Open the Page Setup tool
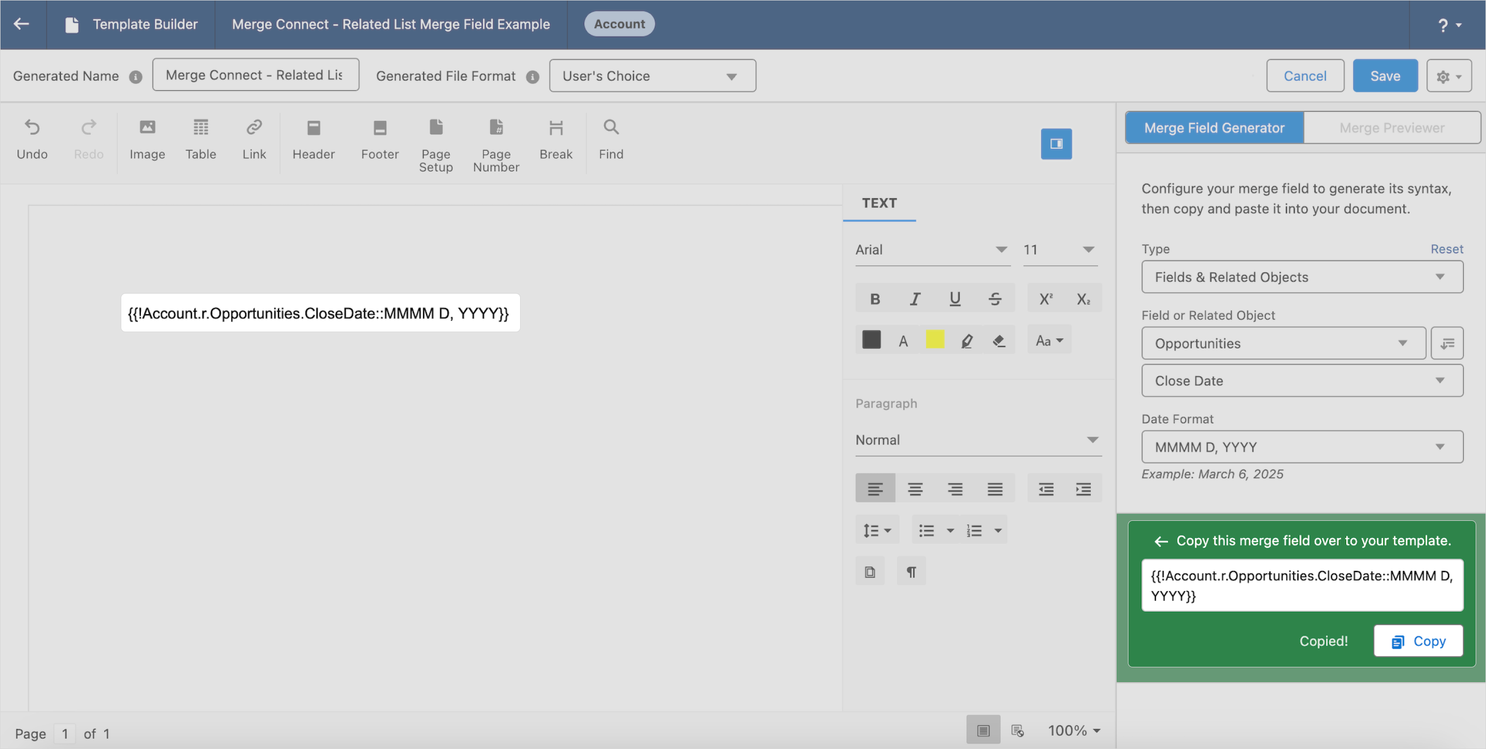Image resolution: width=1486 pixels, height=749 pixels. [435, 144]
